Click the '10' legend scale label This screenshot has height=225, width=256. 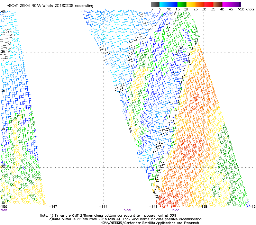(x=169, y=9)
